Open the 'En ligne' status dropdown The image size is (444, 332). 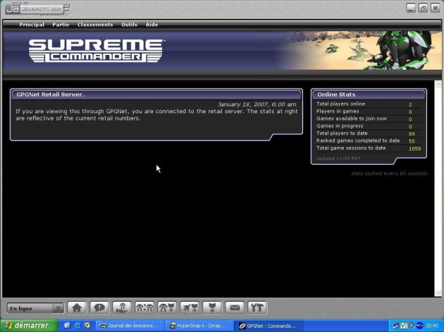[35, 308]
